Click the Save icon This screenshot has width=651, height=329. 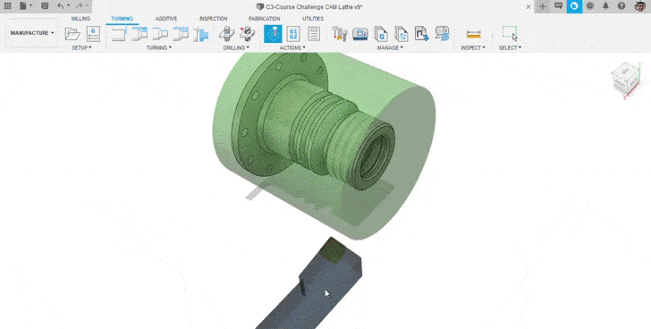pos(45,5)
